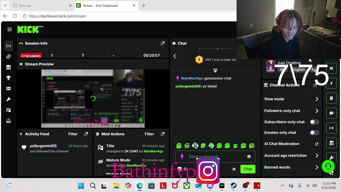Insert the heart-eyes emote

[x=251, y=146]
